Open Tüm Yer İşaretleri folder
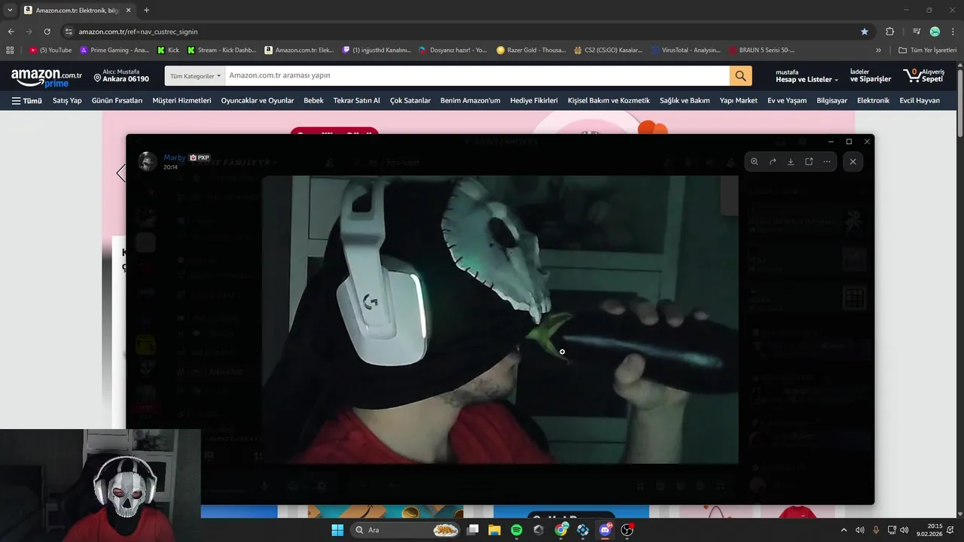Viewport: 964px width, 542px height. [x=927, y=50]
